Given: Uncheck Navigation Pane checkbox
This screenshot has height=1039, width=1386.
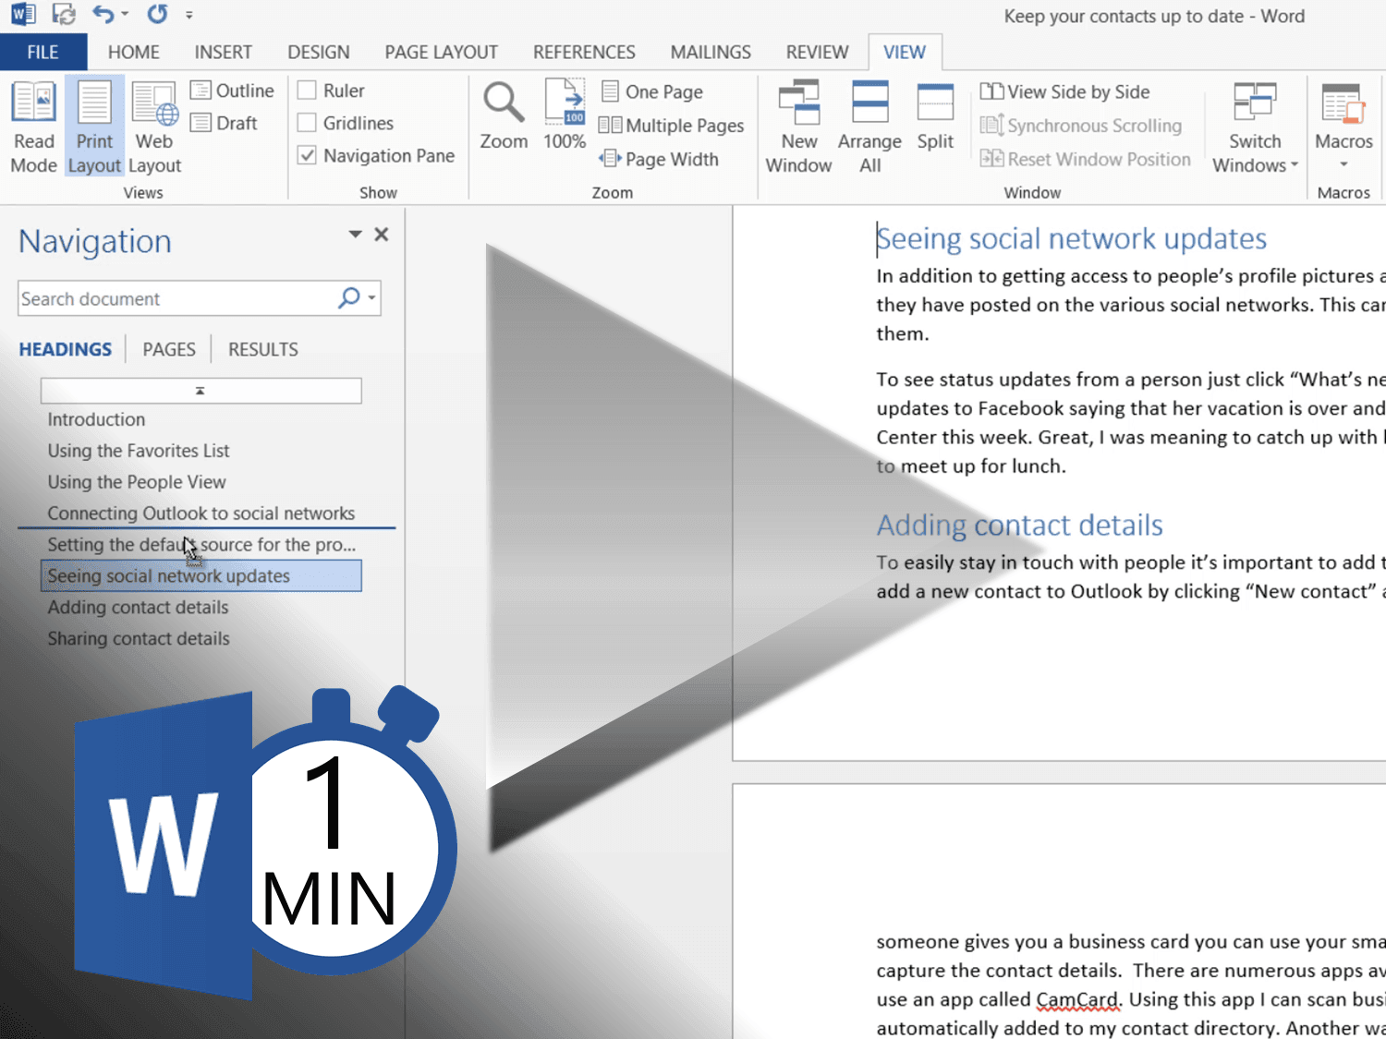Looking at the screenshot, I should [x=307, y=155].
